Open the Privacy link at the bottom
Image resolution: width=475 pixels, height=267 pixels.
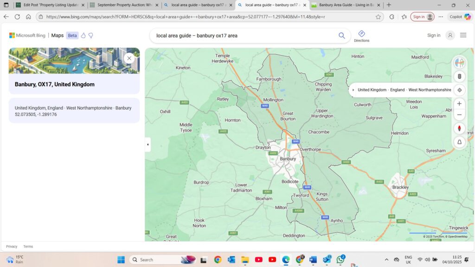pos(12,246)
